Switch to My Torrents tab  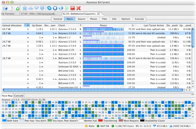[8, 14]
